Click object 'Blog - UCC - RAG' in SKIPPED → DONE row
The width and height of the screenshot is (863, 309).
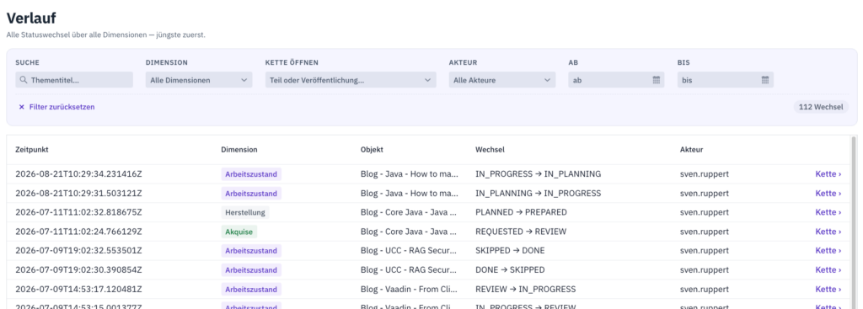pos(409,251)
